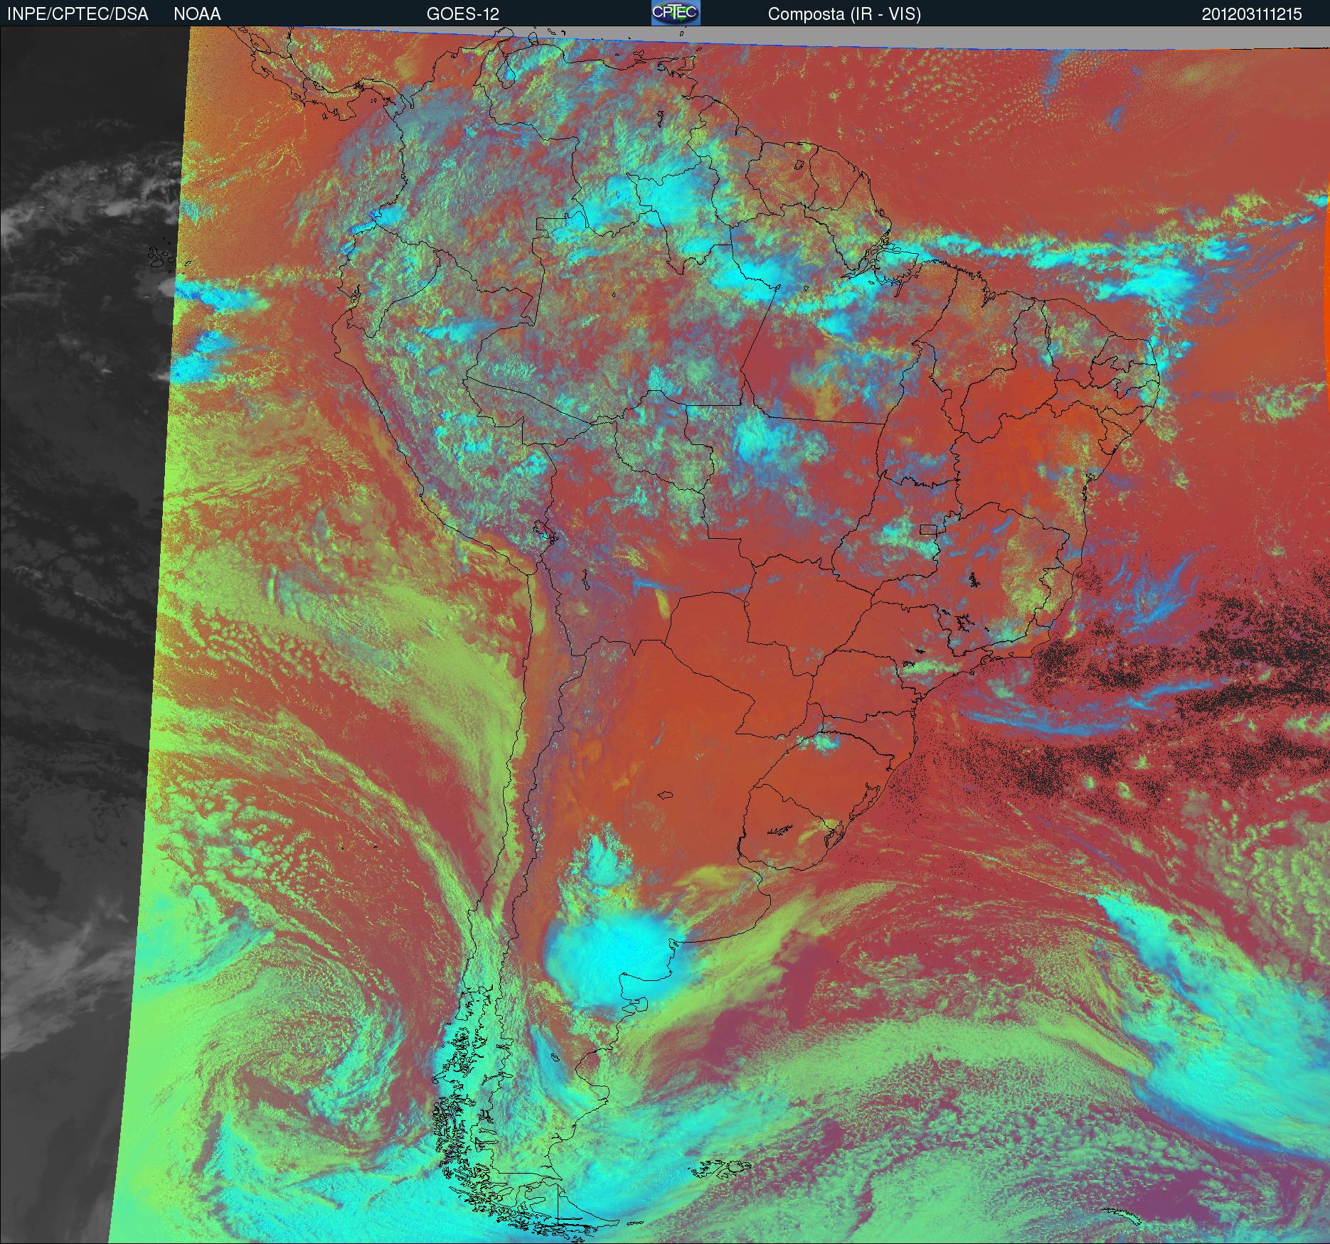Click the 201203111215 timestamp
The height and width of the screenshot is (1244, 1330).
[x=1252, y=14]
